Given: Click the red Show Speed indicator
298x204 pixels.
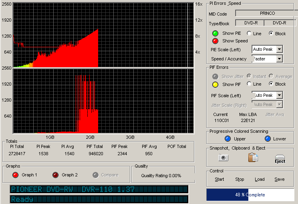Looking at the screenshot, I should [x=215, y=41].
